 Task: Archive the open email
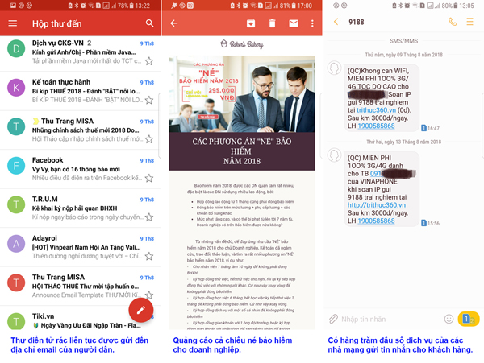[x=251, y=23]
